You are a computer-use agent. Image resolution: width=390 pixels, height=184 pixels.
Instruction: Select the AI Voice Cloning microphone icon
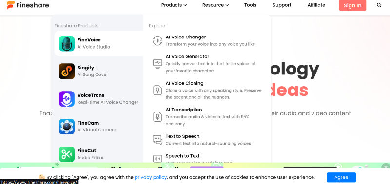tap(157, 90)
